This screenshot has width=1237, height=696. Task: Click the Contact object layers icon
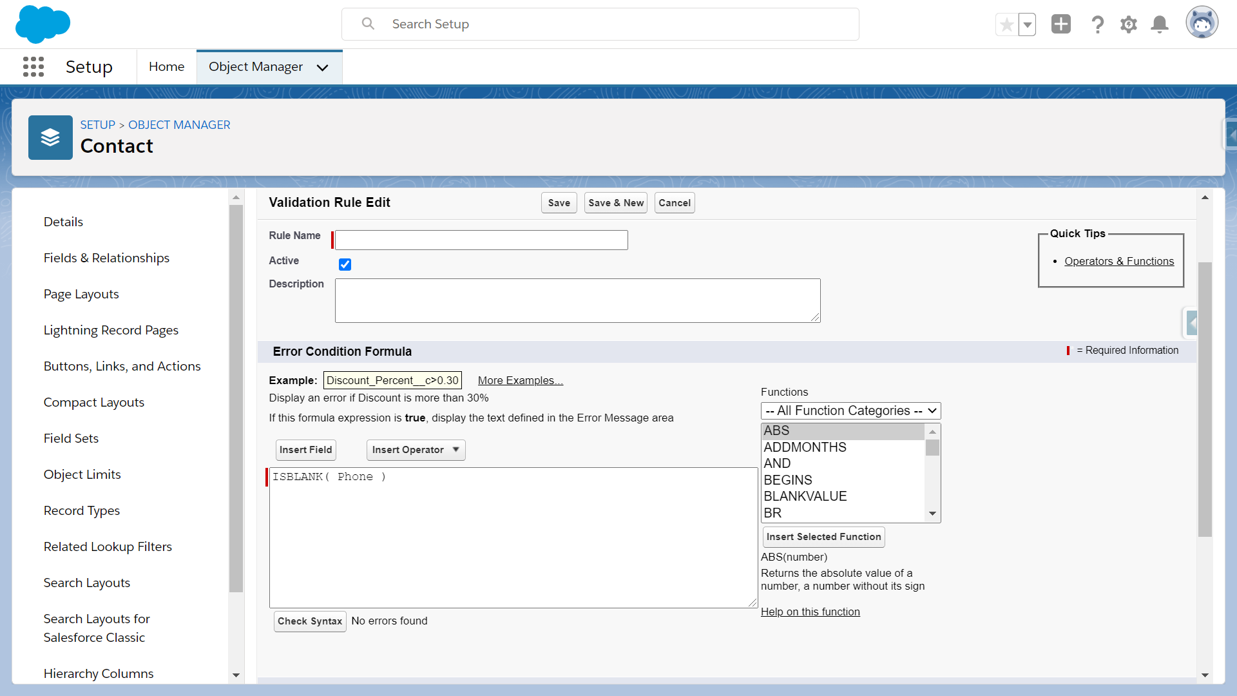tap(50, 137)
